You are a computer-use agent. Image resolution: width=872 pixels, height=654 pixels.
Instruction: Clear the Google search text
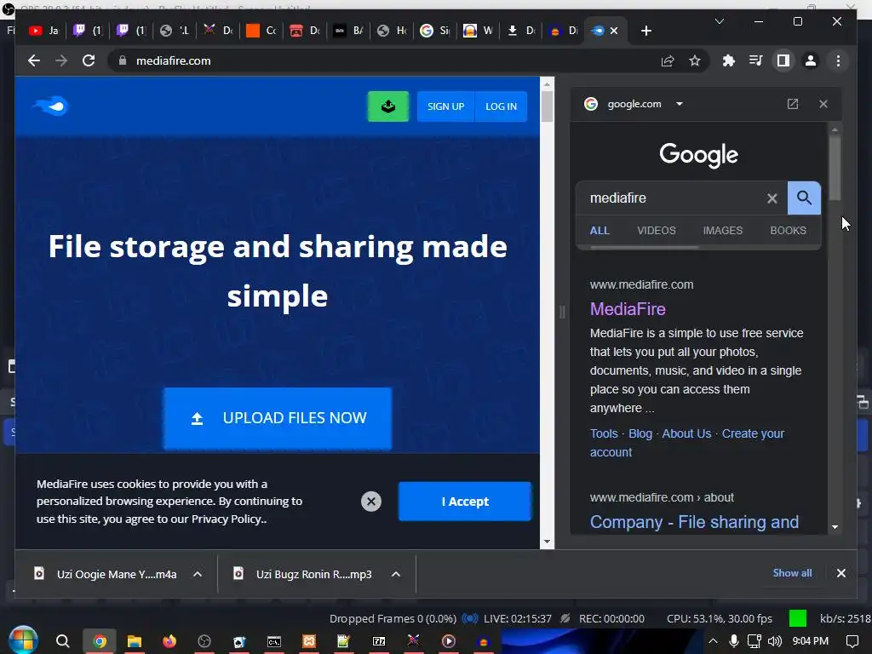772,198
